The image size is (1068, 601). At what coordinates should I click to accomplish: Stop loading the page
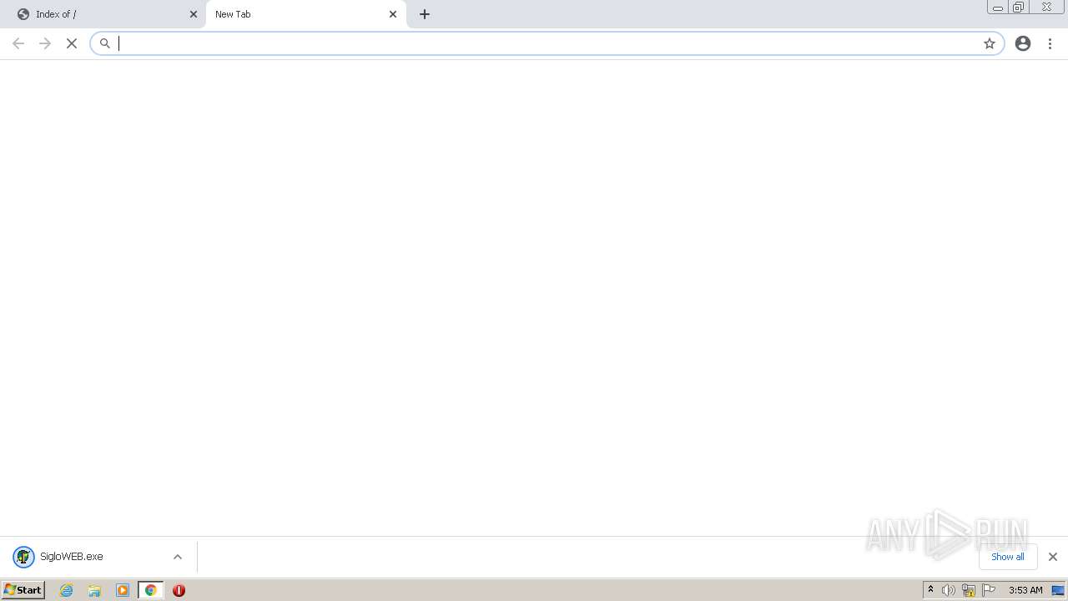point(72,43)
